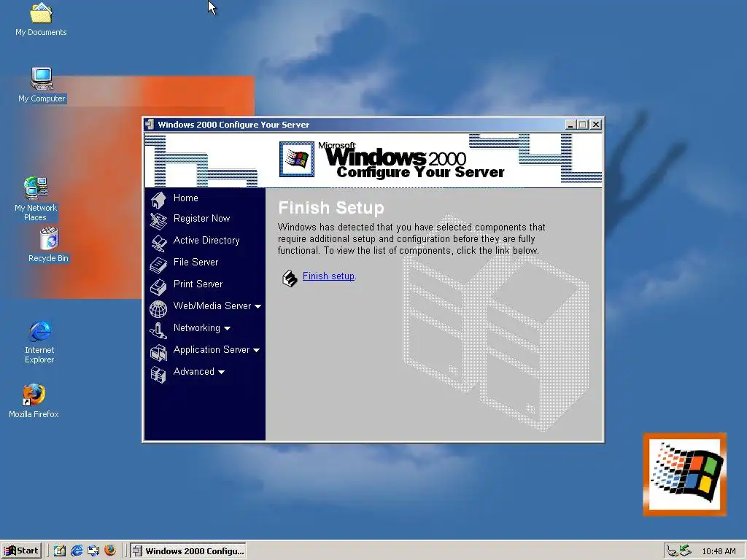
Task: Expand the Networking menu arrow
Action: 228,328
